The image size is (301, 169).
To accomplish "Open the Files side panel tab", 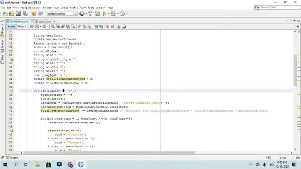I will tap(2, 60).
